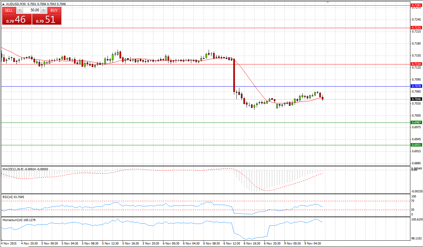Increase trade volume with up arrow

pyautogui.click(x=44, y=10)
